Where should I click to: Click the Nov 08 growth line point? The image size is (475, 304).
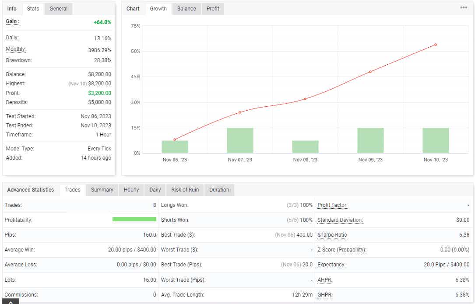coord(305,99)
